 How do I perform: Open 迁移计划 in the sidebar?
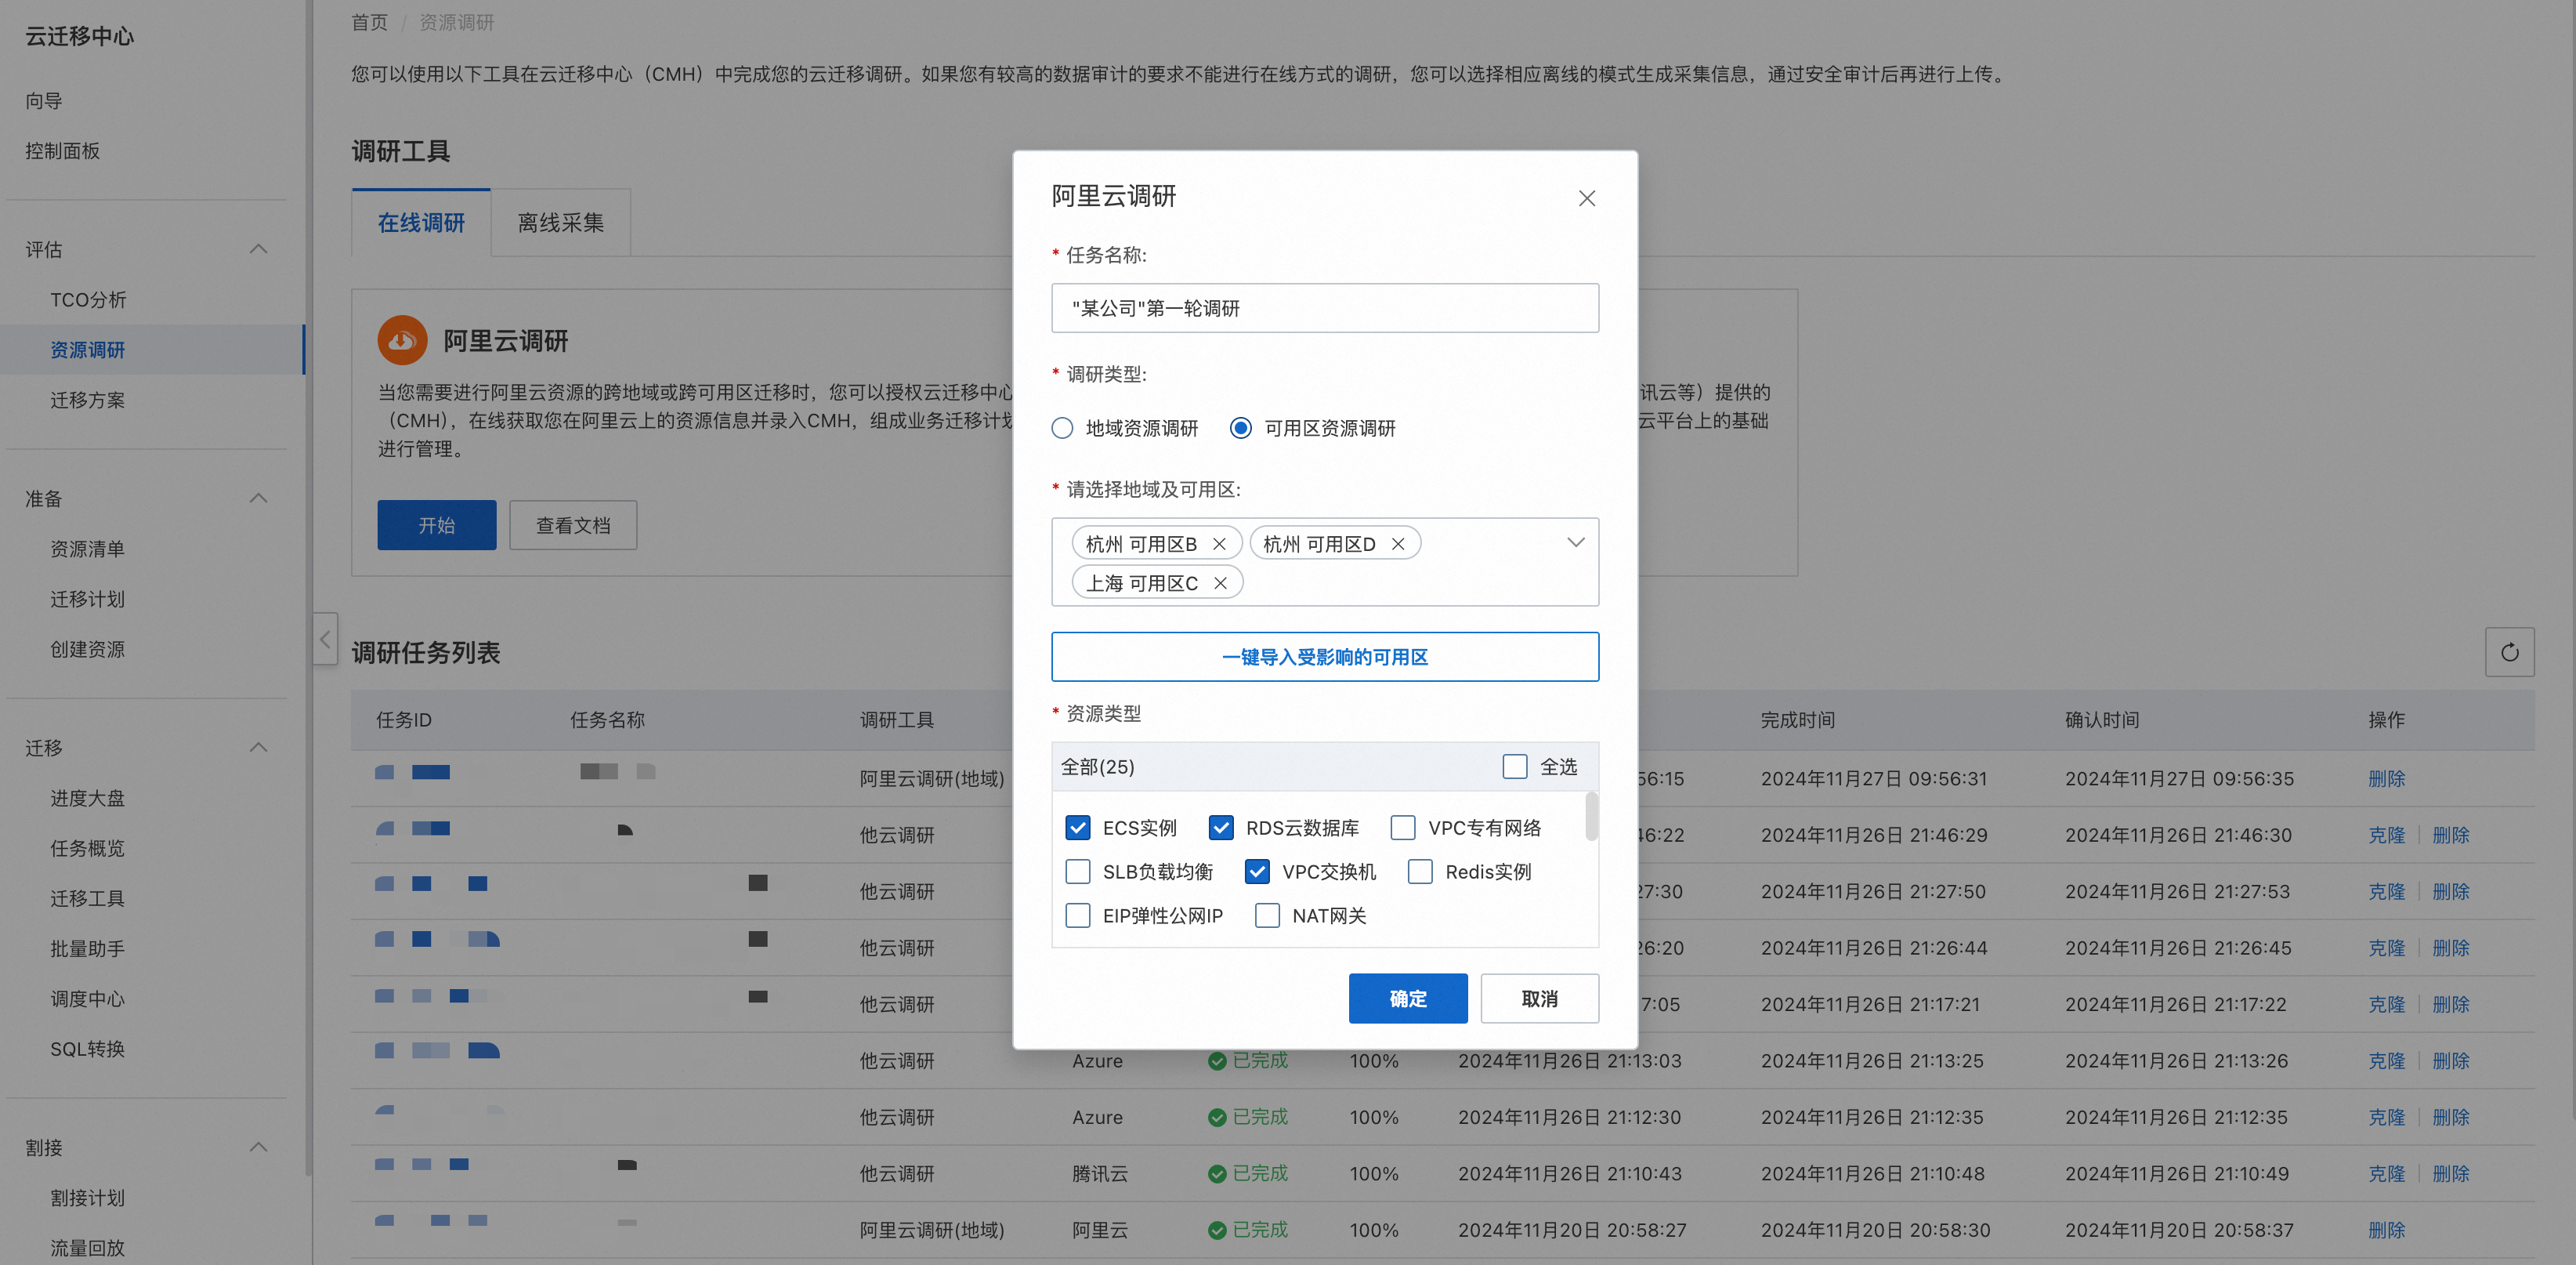(88, 600)
